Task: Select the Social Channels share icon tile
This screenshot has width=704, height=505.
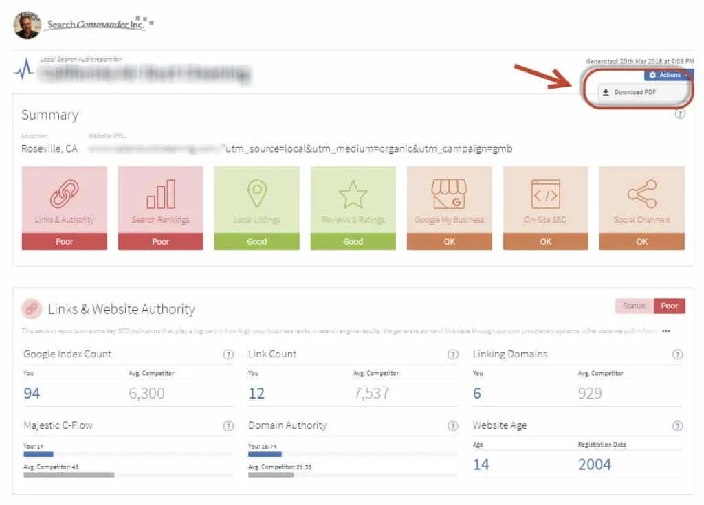Action: tap(642, 194)
